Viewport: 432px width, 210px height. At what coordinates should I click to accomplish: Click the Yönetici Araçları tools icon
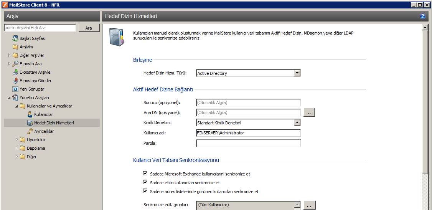(x=15, y=98)
